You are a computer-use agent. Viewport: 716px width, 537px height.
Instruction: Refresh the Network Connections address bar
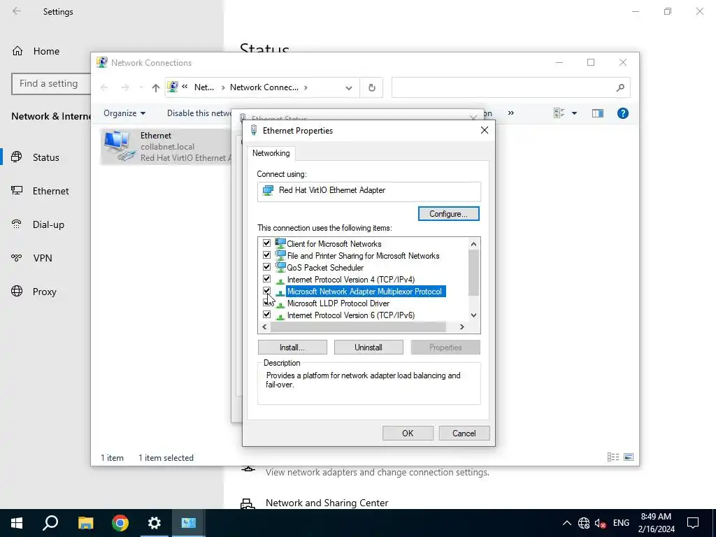pos(372,87)
